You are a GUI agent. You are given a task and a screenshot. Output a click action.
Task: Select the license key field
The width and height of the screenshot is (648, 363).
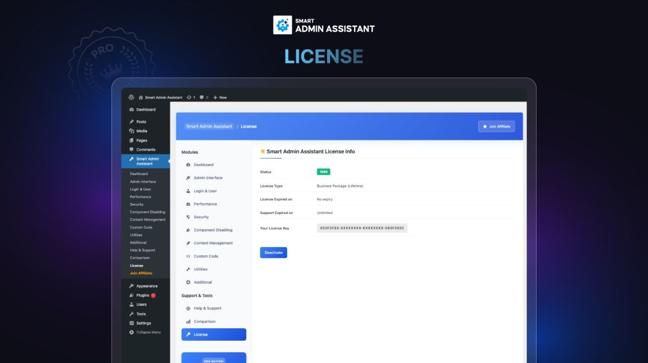360,228
